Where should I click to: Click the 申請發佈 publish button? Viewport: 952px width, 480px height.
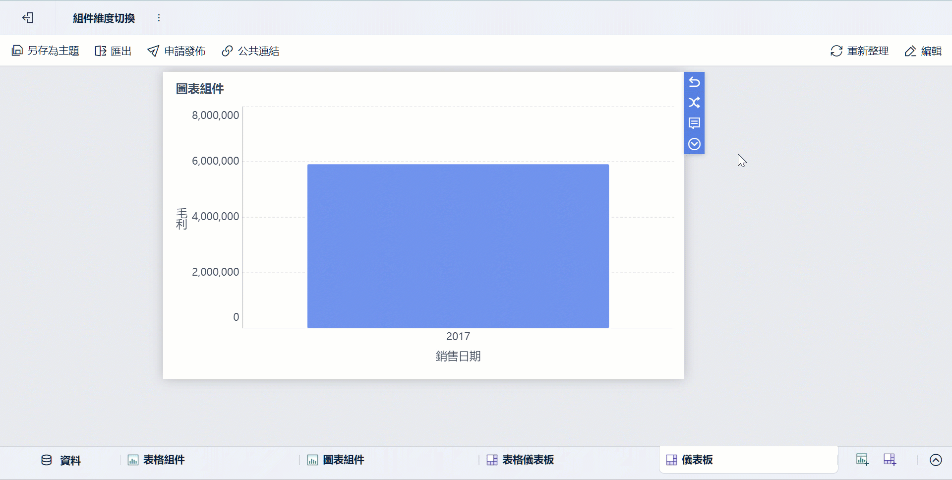coord(177,51)
